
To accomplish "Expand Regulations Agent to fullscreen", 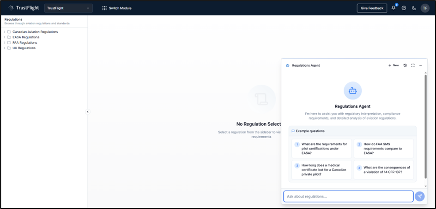I will pos(413,65).
